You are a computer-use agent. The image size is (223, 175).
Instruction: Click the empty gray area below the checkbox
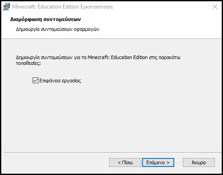pos(111,116)
